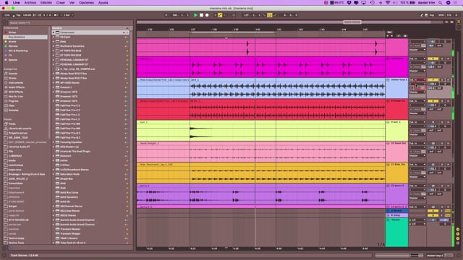
Task: Select the Instruments category in browser
Action: [16, 82]
